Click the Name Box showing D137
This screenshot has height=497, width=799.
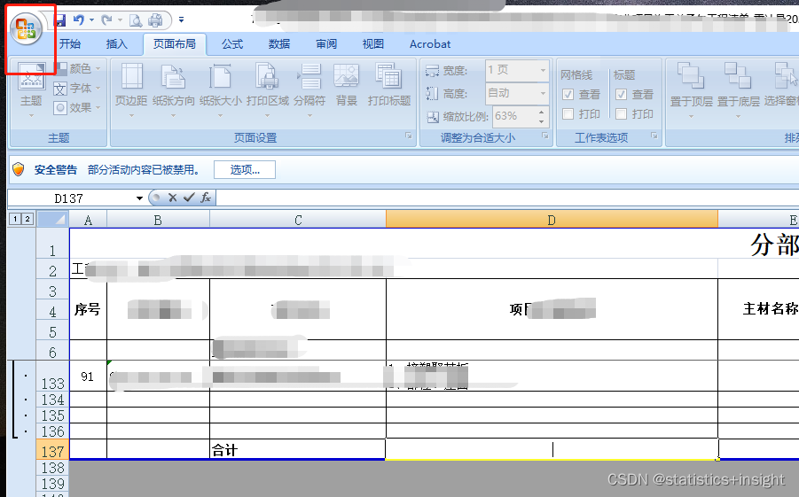pos(69,198)
